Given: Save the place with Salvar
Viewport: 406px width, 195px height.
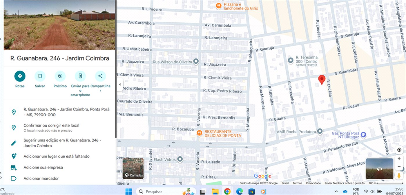Looking at the screenshot, I should [x=40, y=76].
